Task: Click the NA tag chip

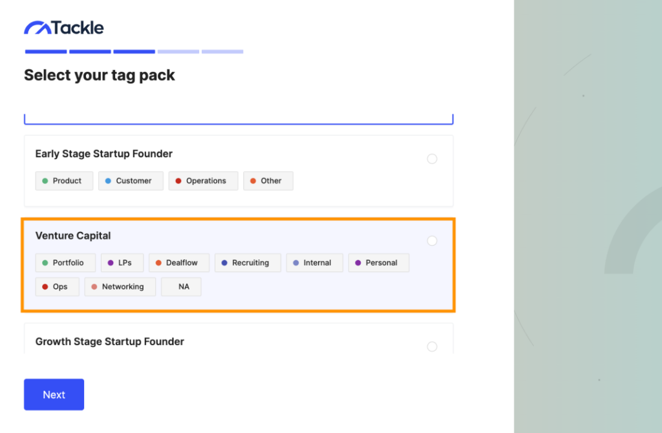Action: tap(181, 286)
